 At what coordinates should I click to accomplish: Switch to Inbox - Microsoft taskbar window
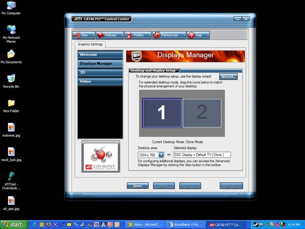click(x=145, y=225)
